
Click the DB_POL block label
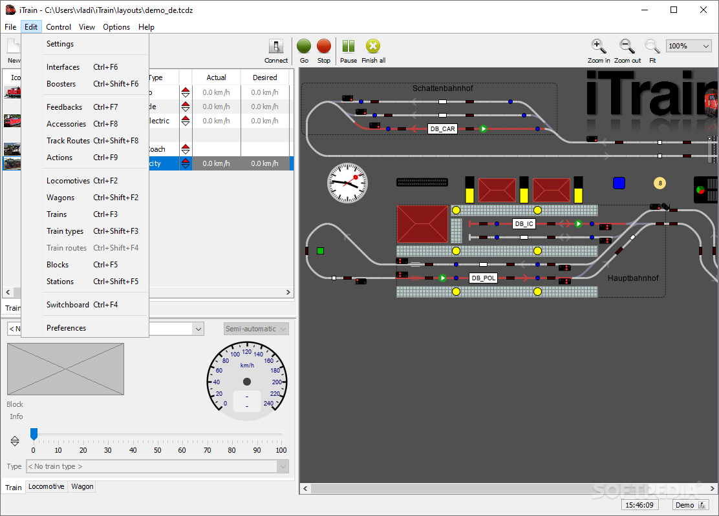tap(483, 278)
